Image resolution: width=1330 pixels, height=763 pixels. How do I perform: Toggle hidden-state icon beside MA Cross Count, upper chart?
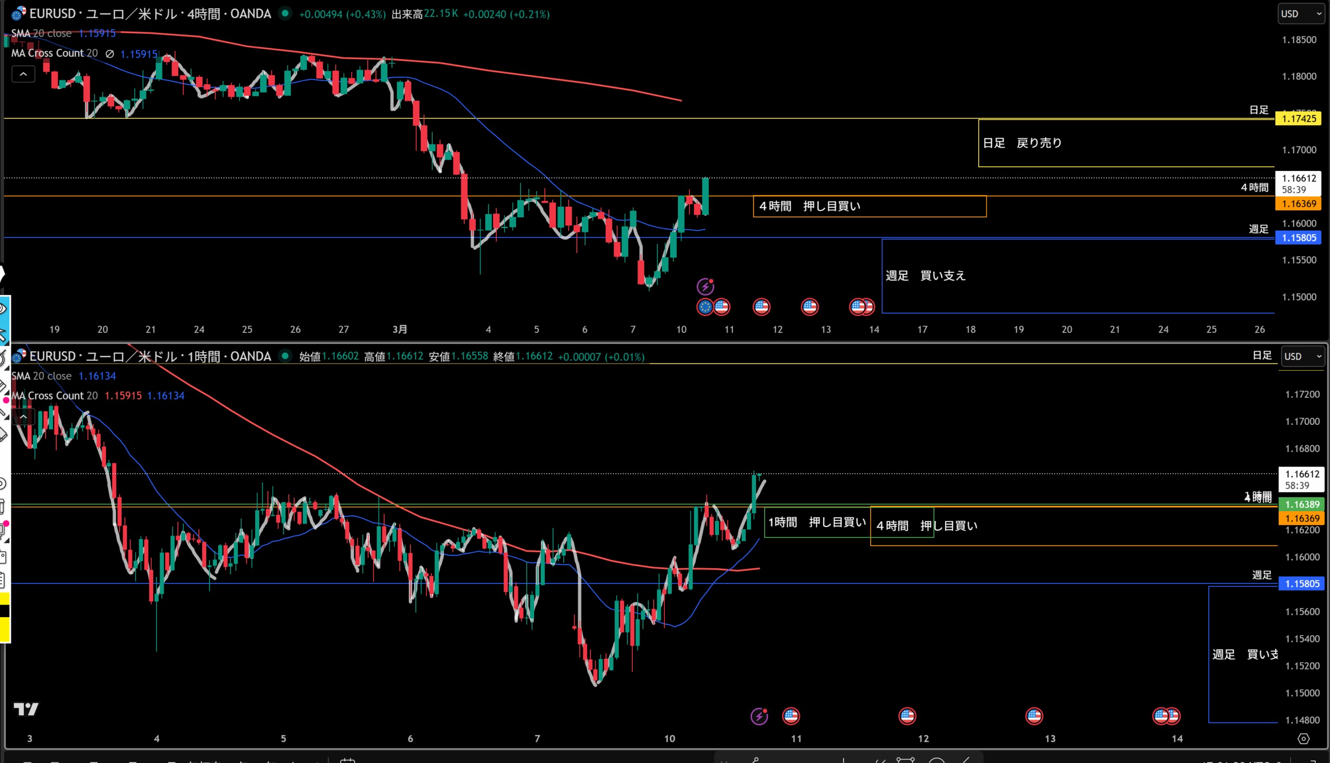(110, 53)
